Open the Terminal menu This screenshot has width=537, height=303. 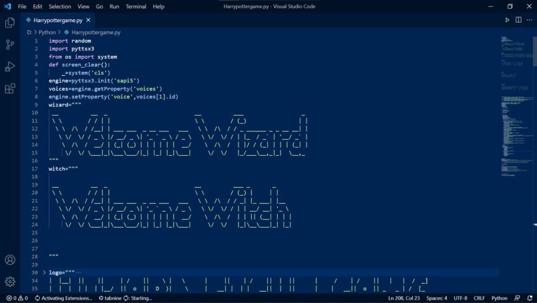pyautogui.click(x=136, y=6)
